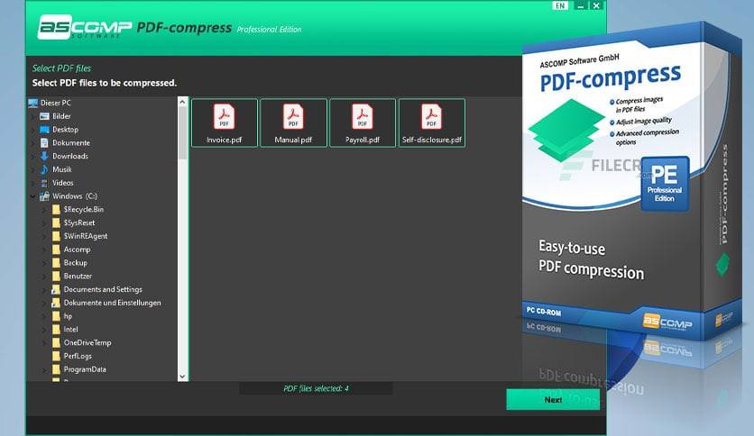Select the Invoice.pdf file thumbnail

point(224,122)
